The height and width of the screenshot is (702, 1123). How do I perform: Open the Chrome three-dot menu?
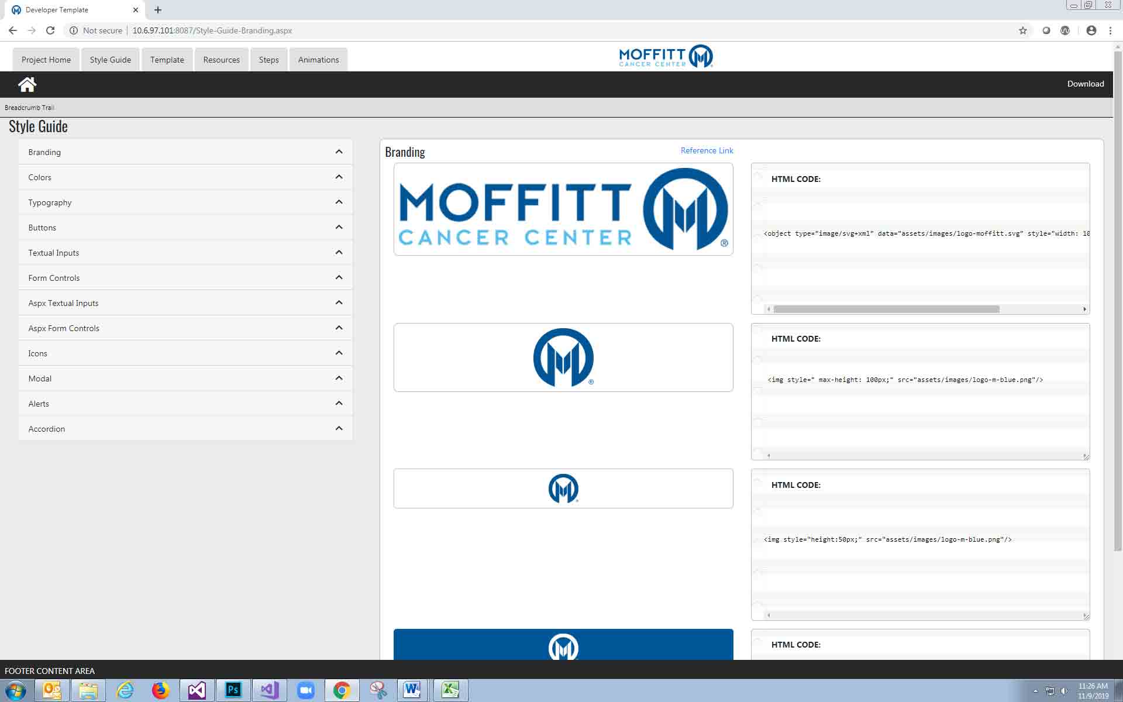click(x=1110, y=30)
